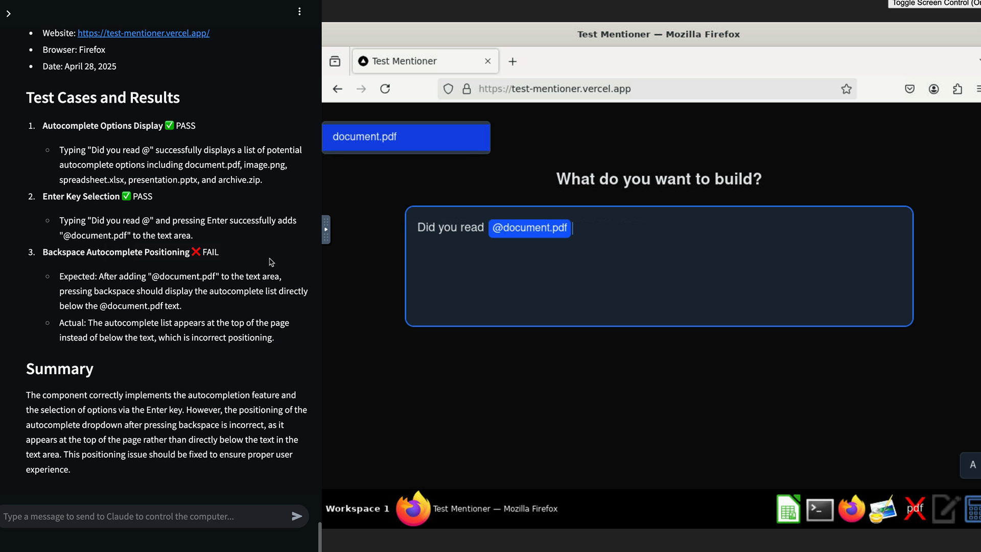Screen dimensions: 981x552
Task: Close the Test Mentioner tab
Action: point(488,61)
